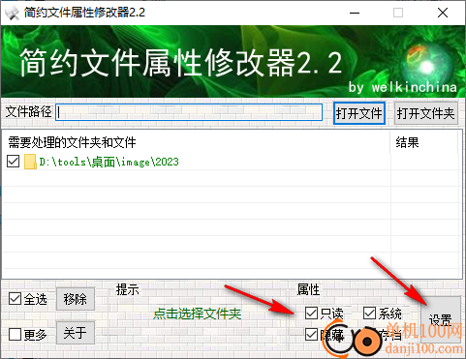The height and width of the screenshot is (359, 466).
Task: Uncheck the D:\tools\桌面\image\2023 row checkbox
Action: [14, 162]
